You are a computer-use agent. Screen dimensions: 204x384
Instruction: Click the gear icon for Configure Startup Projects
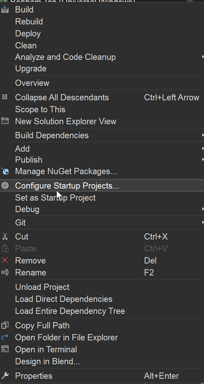click(5, 186)
